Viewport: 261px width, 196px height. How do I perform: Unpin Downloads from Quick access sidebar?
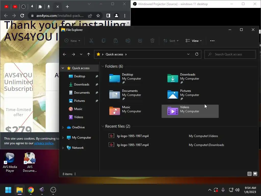click(97, 84)
